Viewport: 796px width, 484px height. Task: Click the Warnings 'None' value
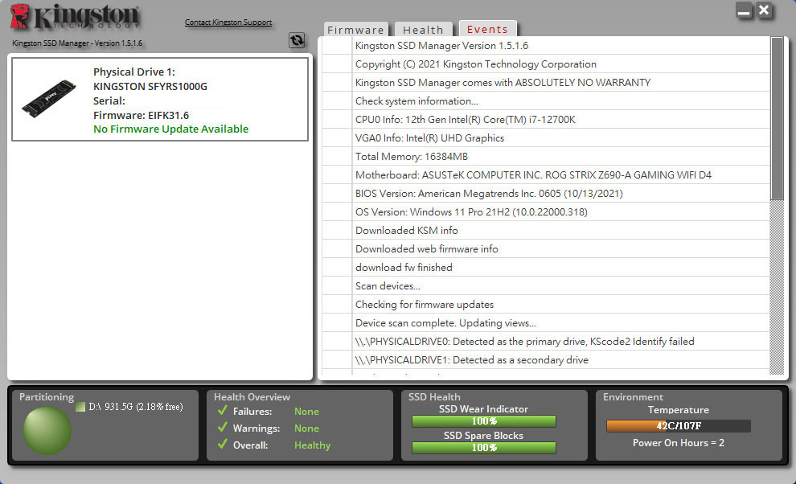click(x=306, y=429)
